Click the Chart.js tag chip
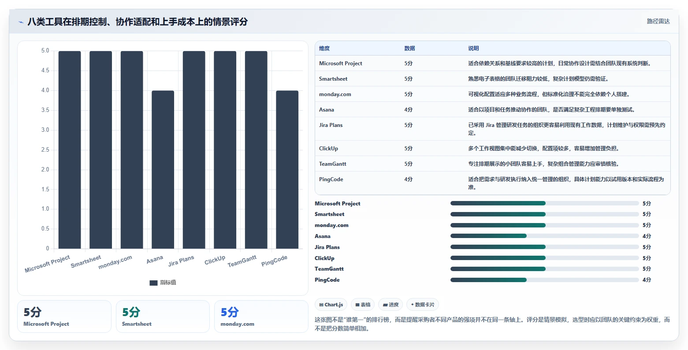688x350 pixels. [331, 305]
